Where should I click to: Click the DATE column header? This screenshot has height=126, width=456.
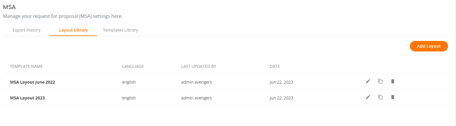[275, 66]
